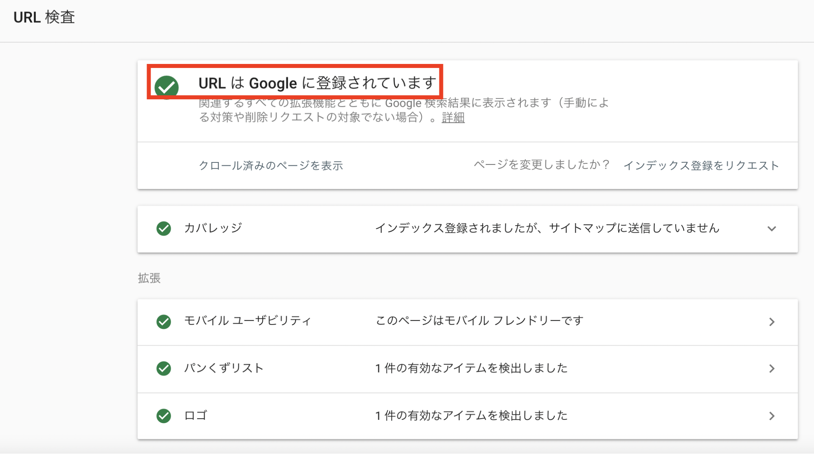This screenshot has height=454, width=814.
Task: Click the モバイル ユーザビリティ row label
Action: (248, 321)
